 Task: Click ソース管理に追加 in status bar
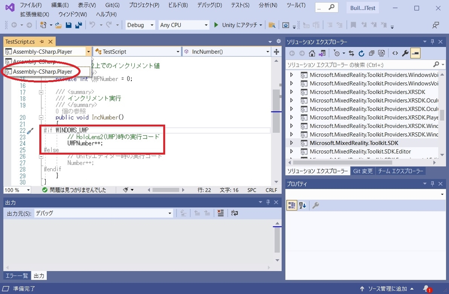click(x=387, y=289)
